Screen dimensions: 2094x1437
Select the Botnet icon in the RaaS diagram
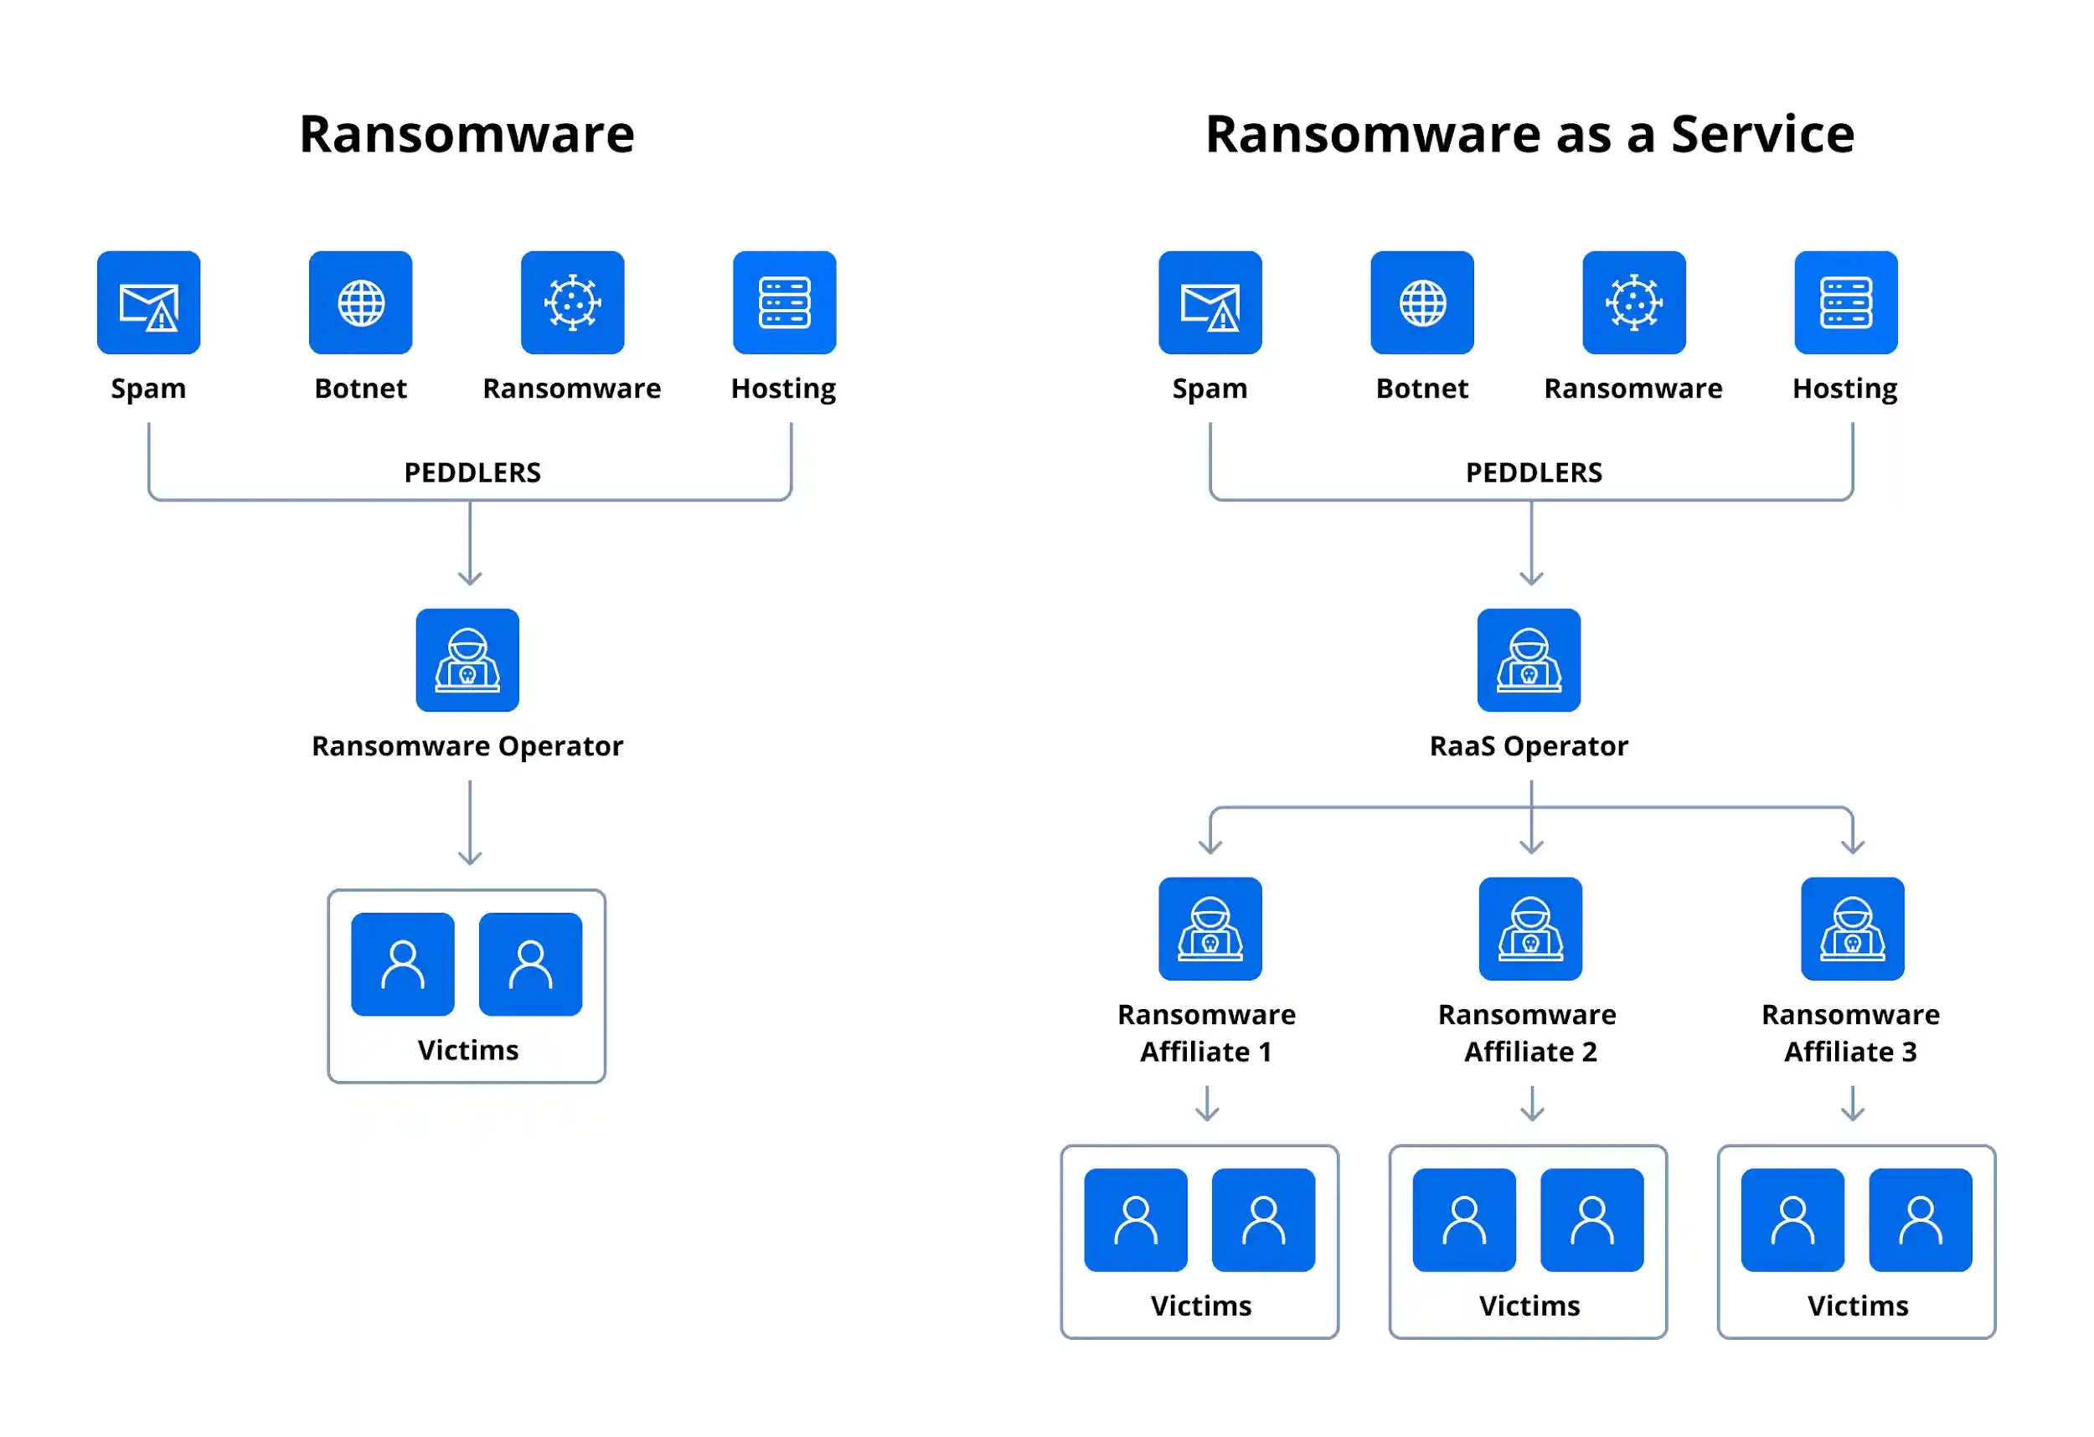click(x=1421, y=301)
